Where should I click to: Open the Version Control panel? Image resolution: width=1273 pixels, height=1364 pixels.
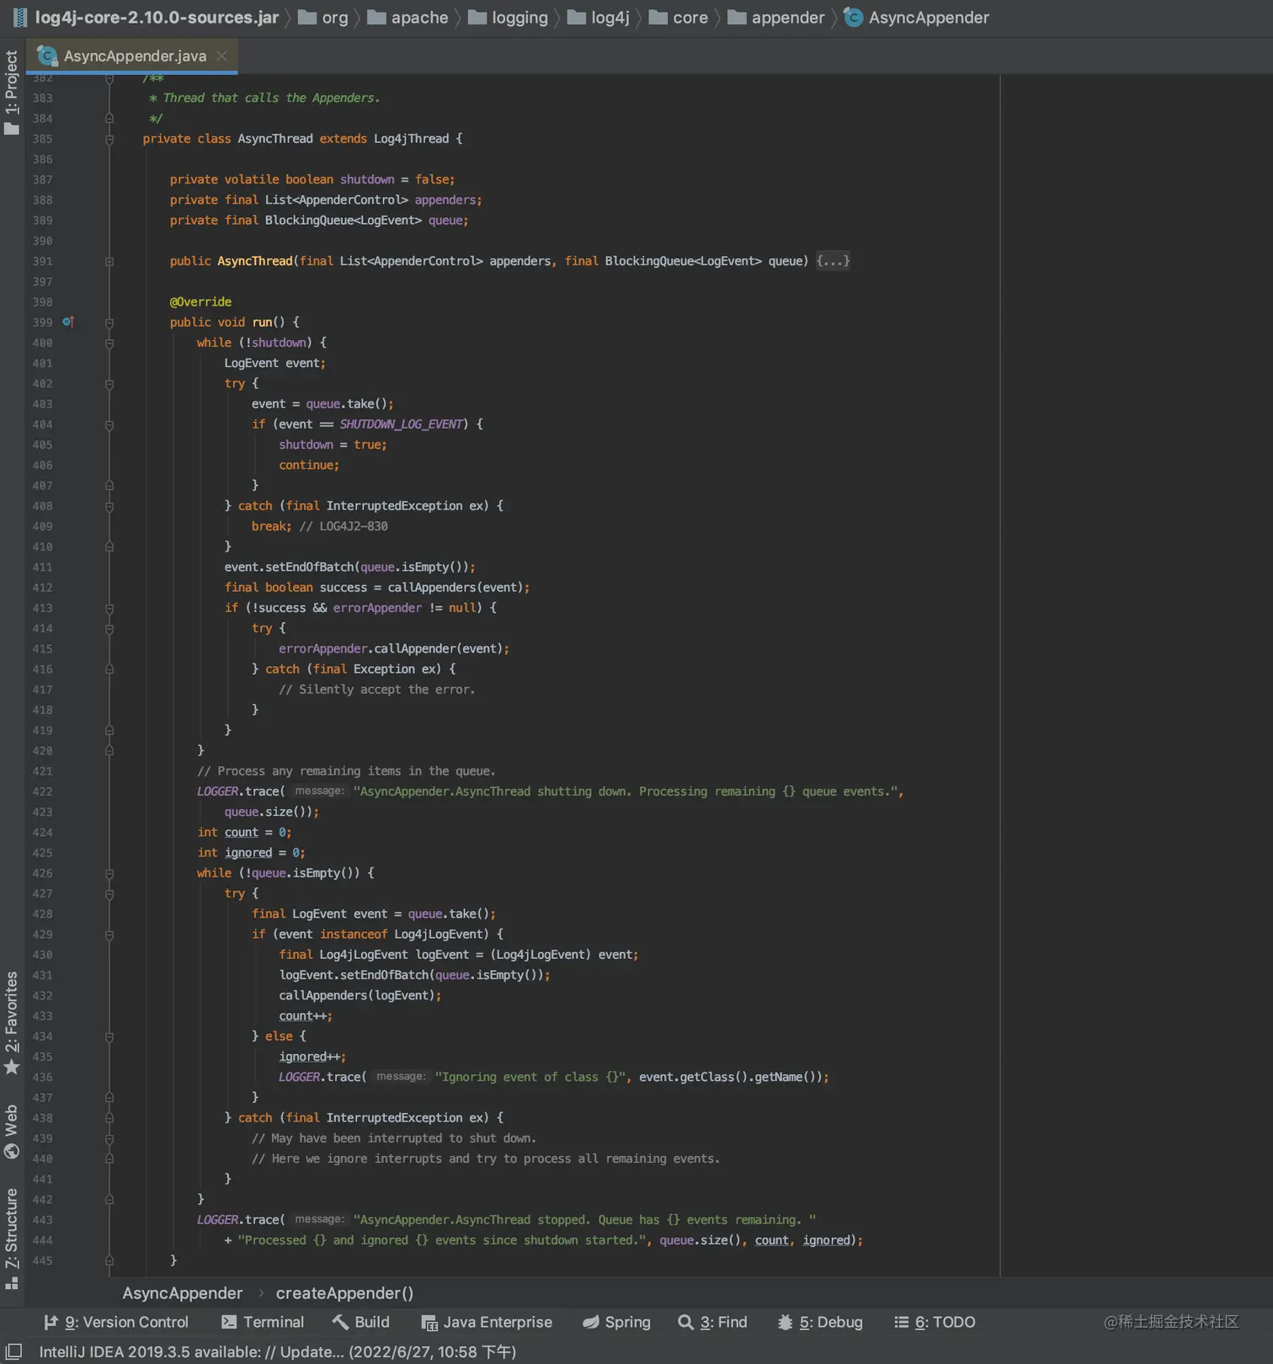pos(116,1322)
